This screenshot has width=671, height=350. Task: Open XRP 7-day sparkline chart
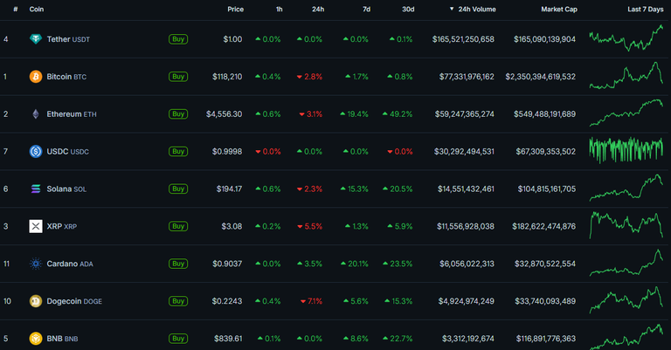tap(626, 225)
